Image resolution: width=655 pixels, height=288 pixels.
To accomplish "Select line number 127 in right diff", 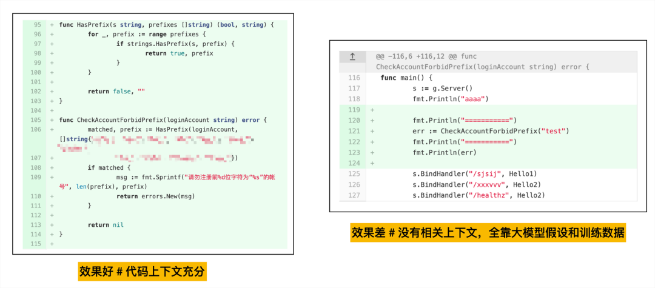I will pyautogui.click(x=354, y=195).
